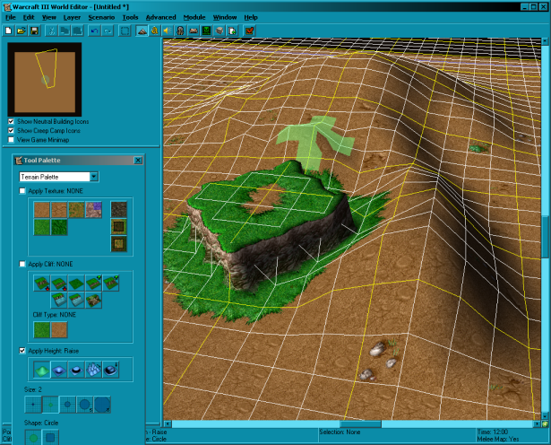Screen dimensions: 551x445
Task: Toggle Show Creep Camp Icons checkbox
Action: [x=11, y=130]
